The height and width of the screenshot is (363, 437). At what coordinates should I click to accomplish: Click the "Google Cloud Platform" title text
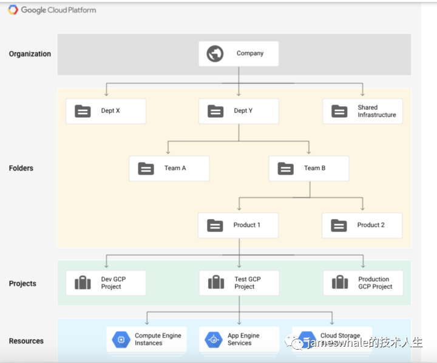58,10
